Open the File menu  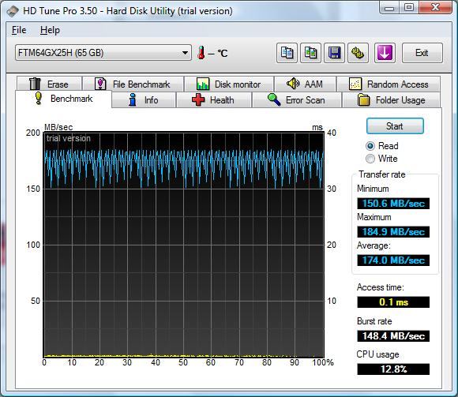pos(19,30)
